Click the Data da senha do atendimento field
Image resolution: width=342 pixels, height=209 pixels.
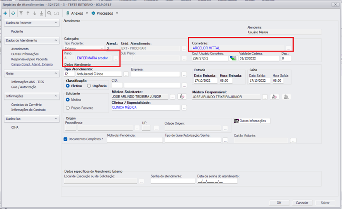click(x=217, y=181)
